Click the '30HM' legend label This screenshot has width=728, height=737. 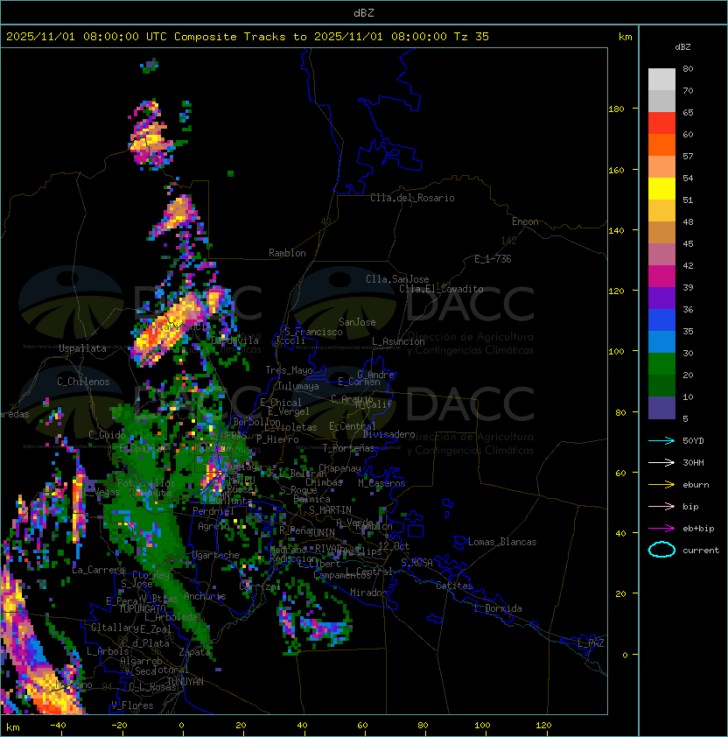point(693,462)
